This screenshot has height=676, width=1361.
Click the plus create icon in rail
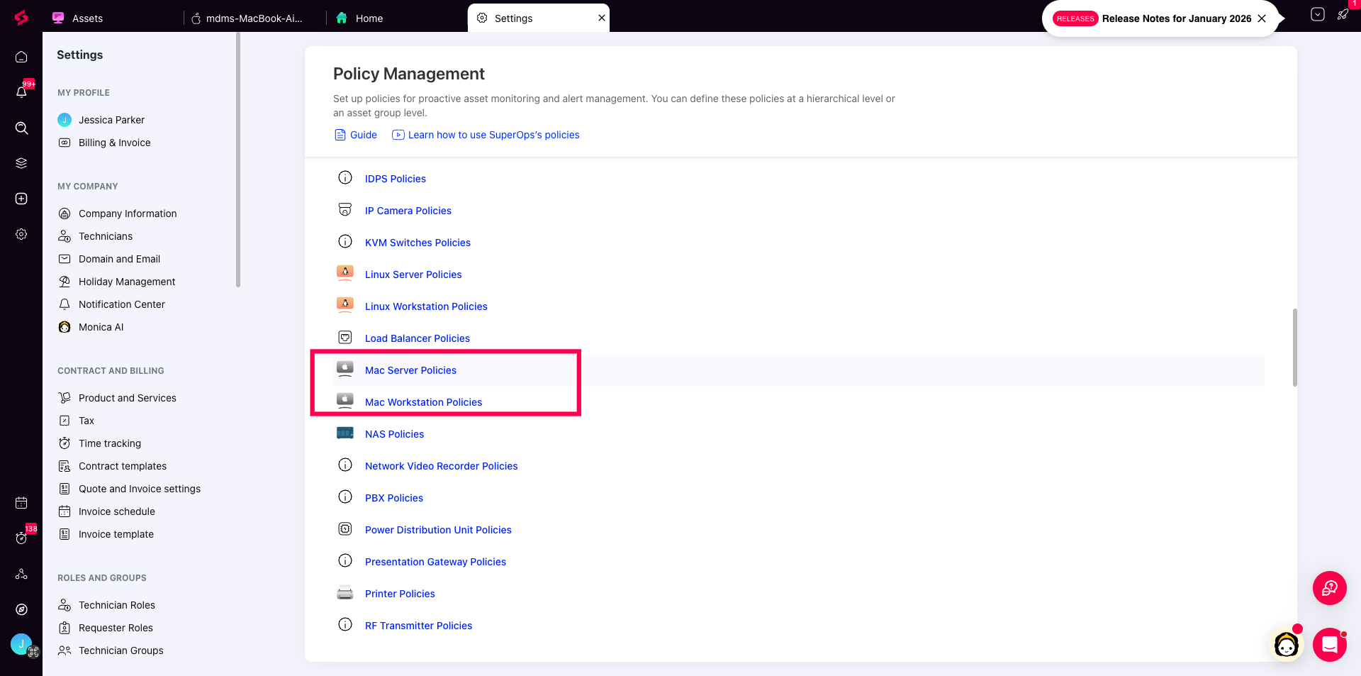click(21, 199)
